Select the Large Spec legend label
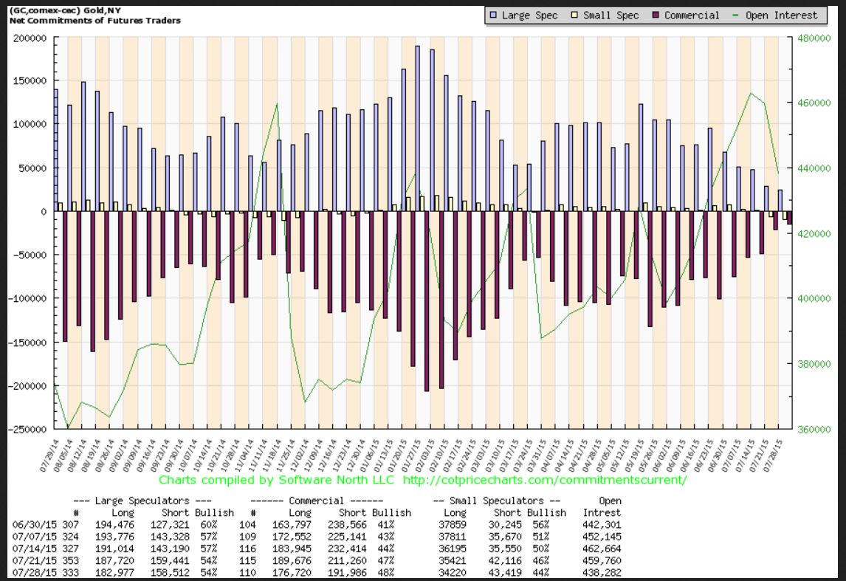846x581 pixels. coord(530,16)
